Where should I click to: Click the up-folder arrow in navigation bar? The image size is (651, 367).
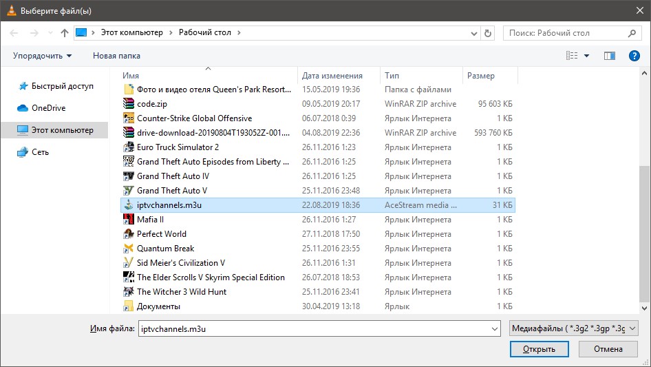pos(65,33)
